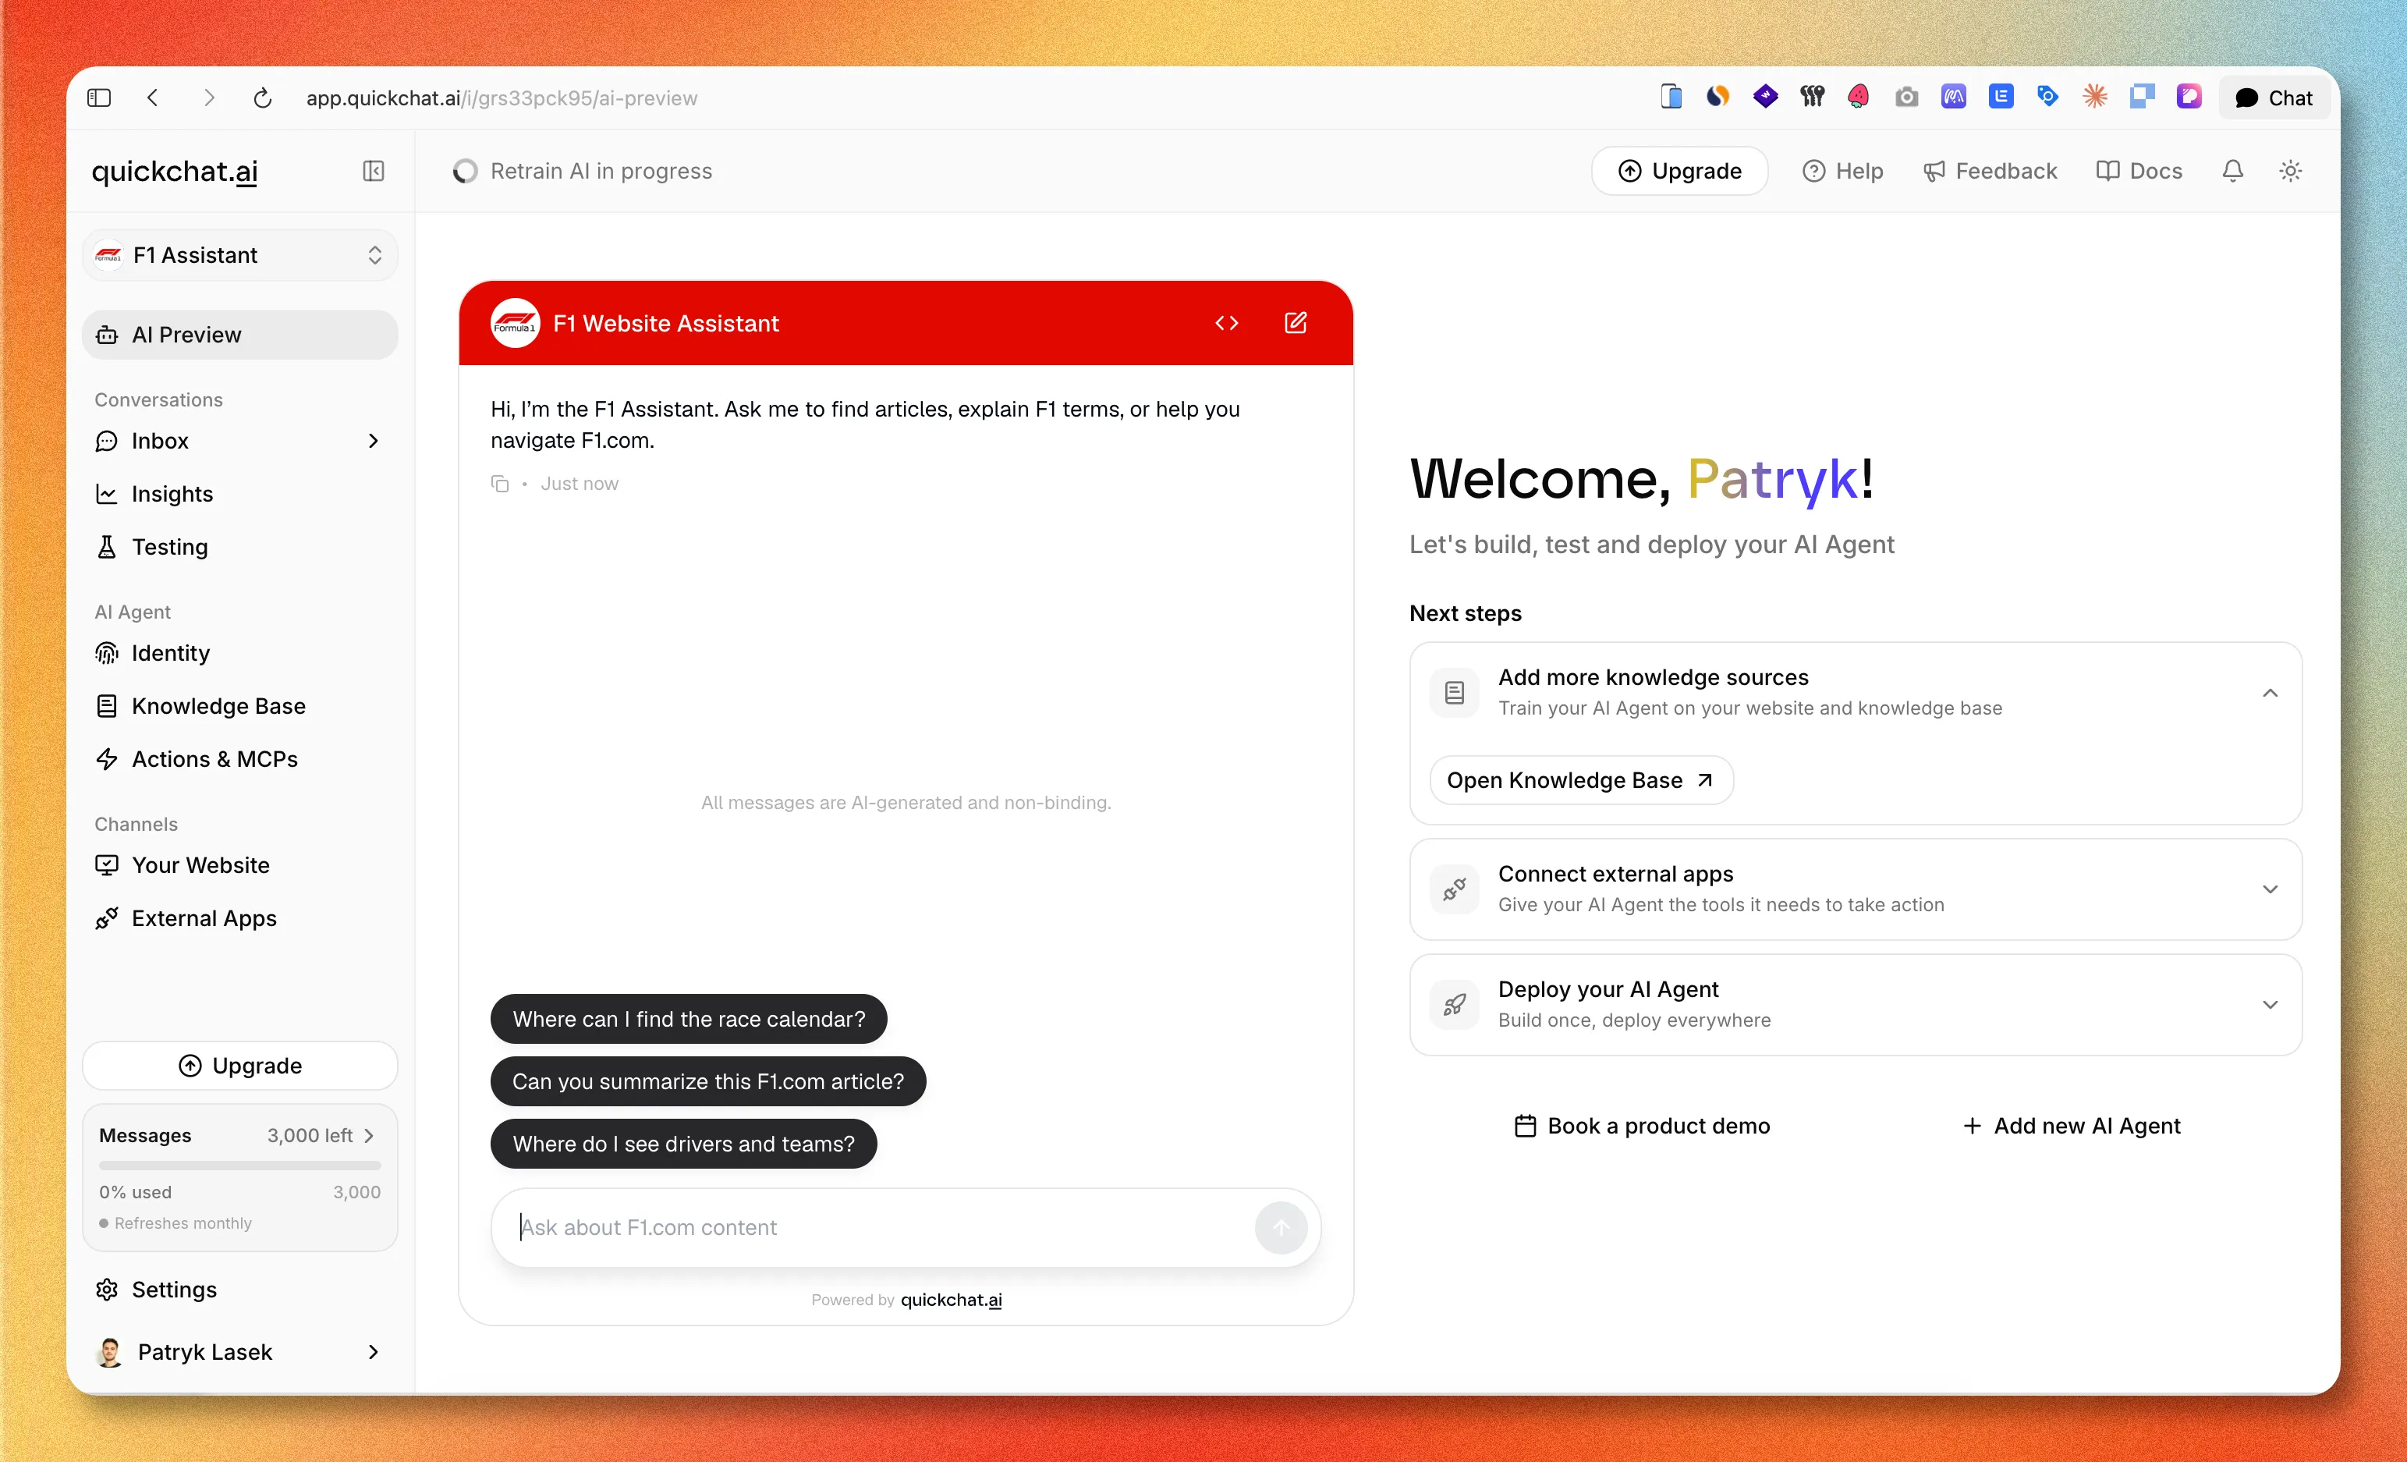2407x1462 pixels.
Task: Open the Identity settings
Action: (240, 653)
